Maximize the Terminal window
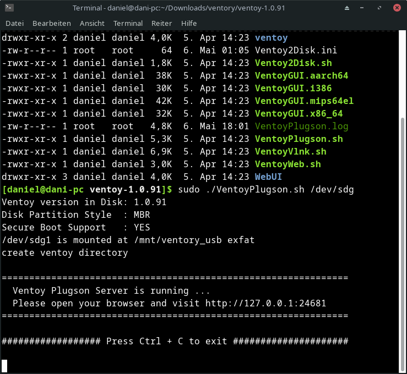Viewport: 407px width, 374px height. coord(379,8)
